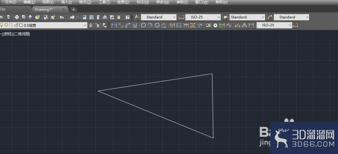The width and height of the screenshot is (338, 154).
Task: Toggle the layer lock padlock icon
Action: tap(16, 25)
